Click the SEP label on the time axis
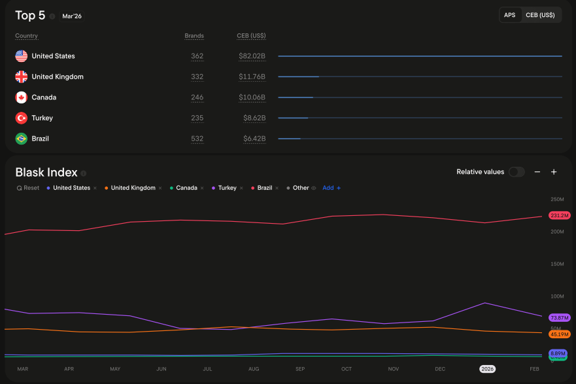 pos(300,369)
